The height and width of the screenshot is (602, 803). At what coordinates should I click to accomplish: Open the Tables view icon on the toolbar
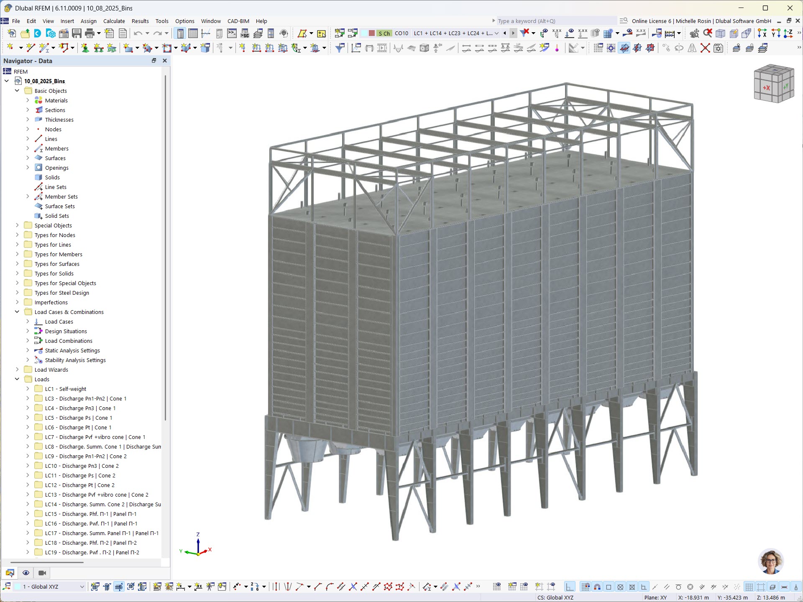(x=193, y=33)
